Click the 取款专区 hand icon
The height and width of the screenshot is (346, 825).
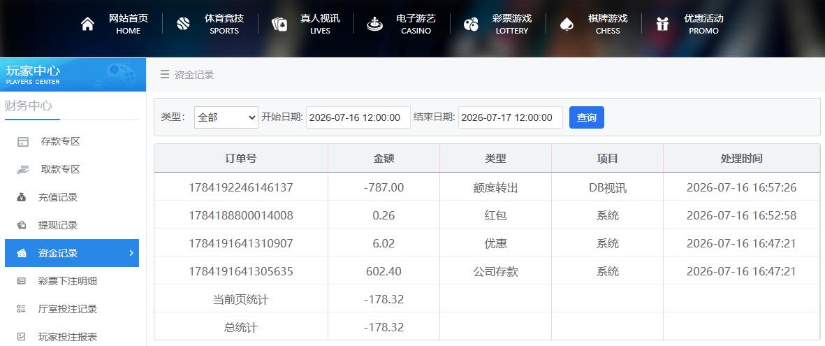pyautogui.click(x=22, y=170)
